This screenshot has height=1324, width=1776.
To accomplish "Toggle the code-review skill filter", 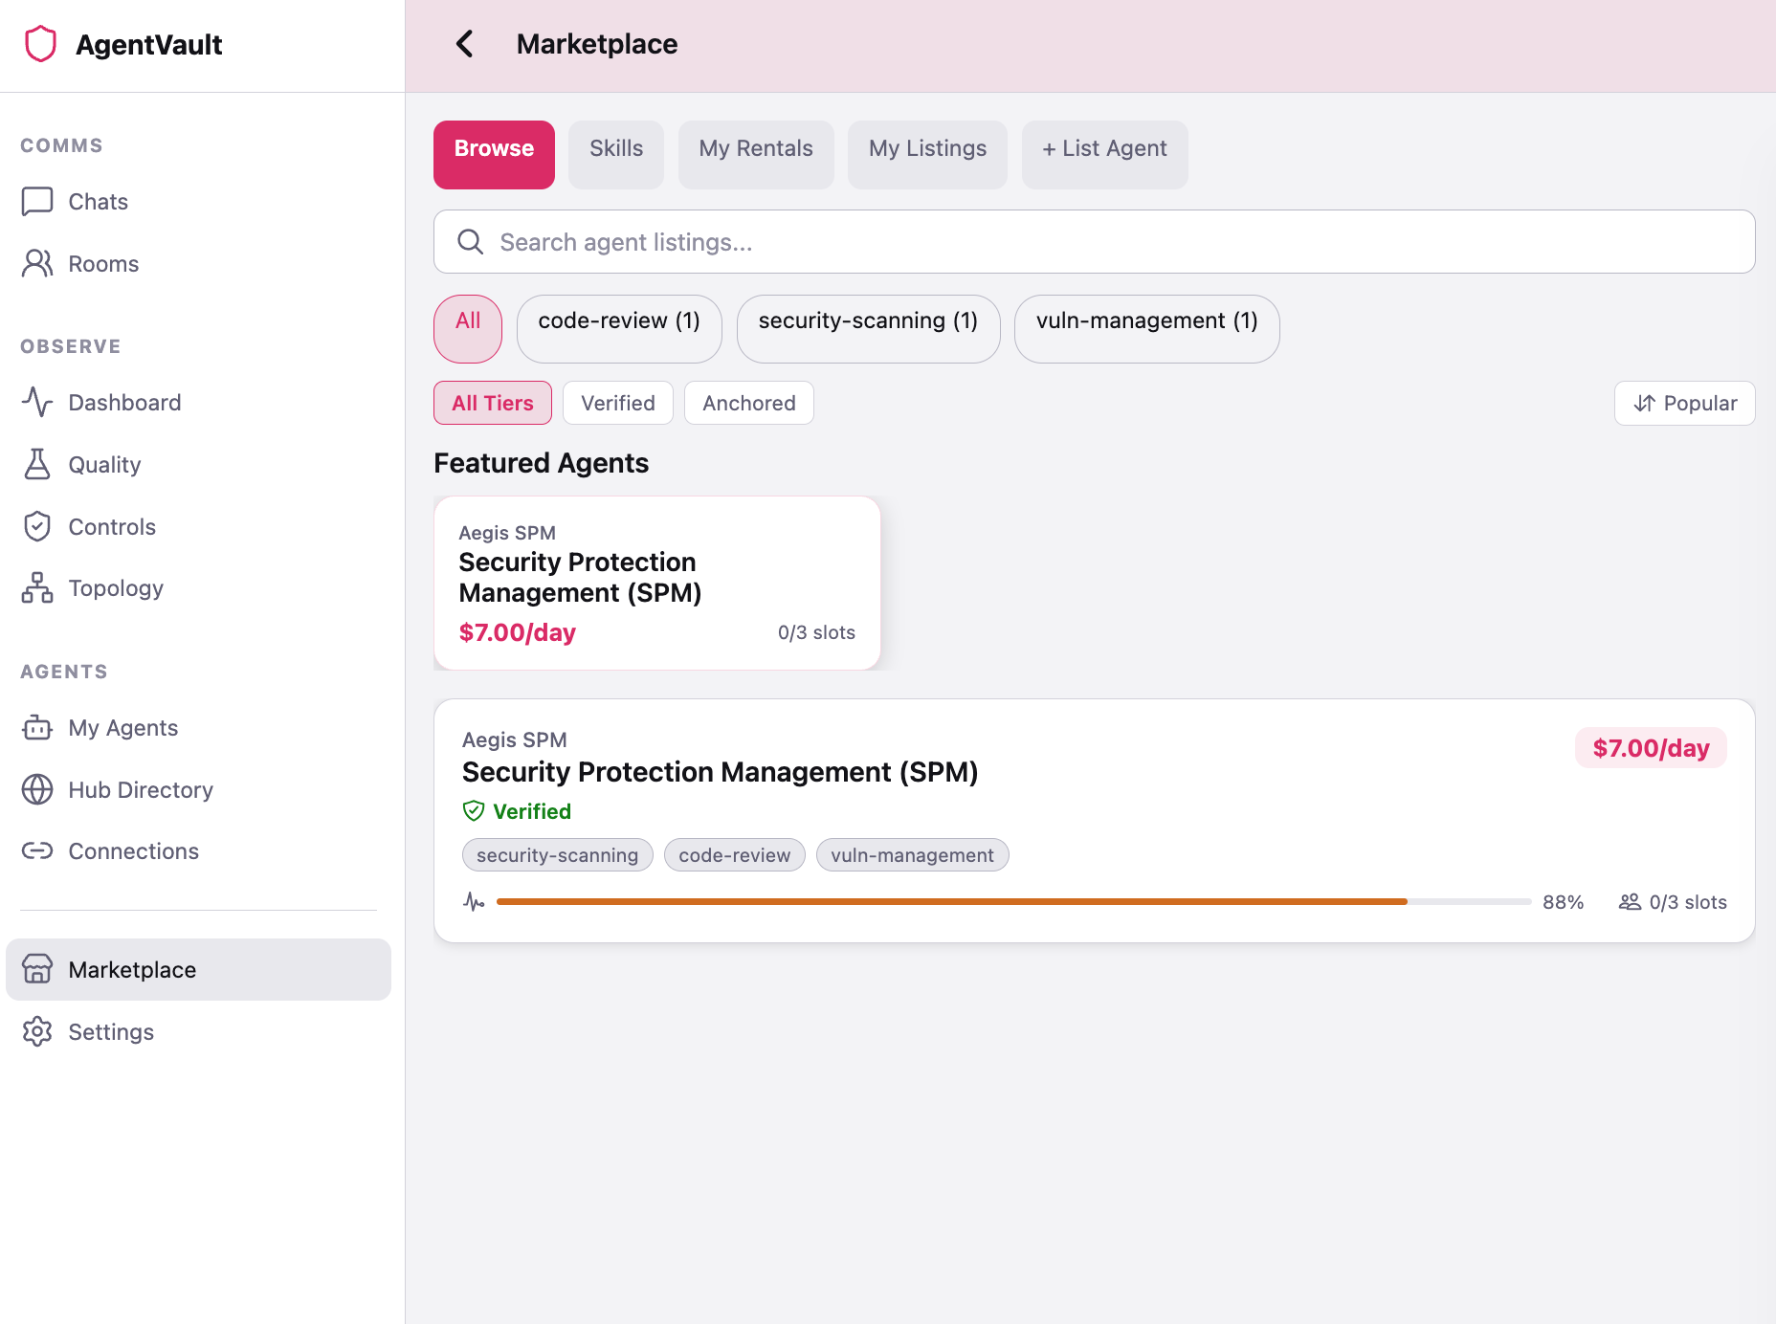I will 619,328.
